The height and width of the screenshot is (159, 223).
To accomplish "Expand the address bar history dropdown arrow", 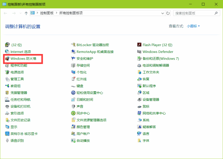I will coord(162,13).
